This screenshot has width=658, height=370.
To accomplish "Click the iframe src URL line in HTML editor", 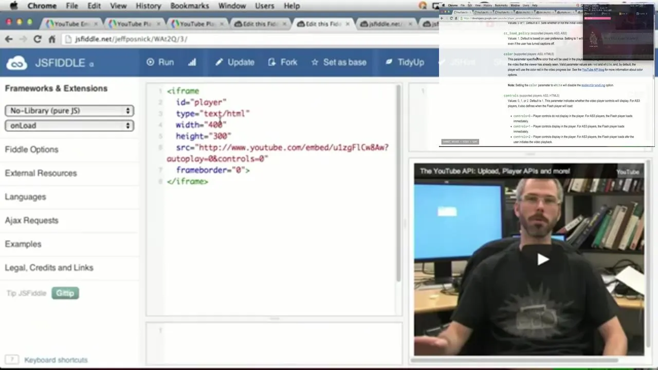I will tap(278, 153).
